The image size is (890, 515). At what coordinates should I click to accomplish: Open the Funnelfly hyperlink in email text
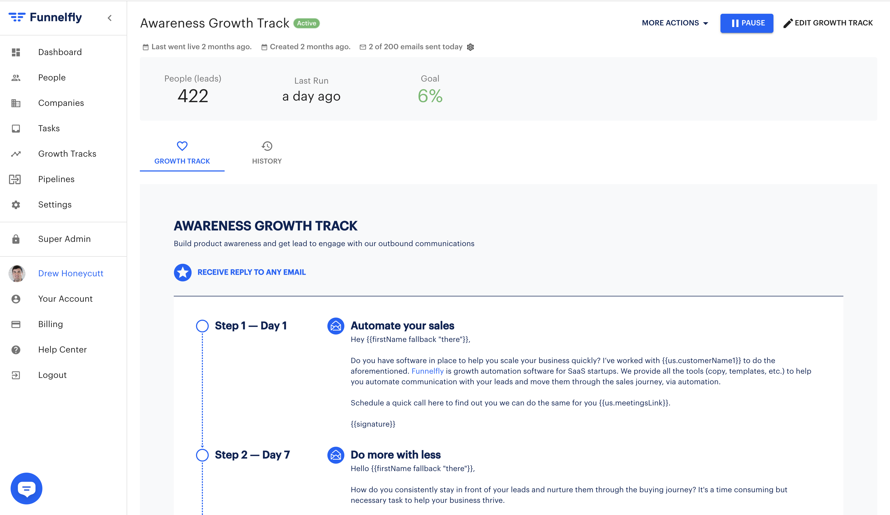(427, 371)
